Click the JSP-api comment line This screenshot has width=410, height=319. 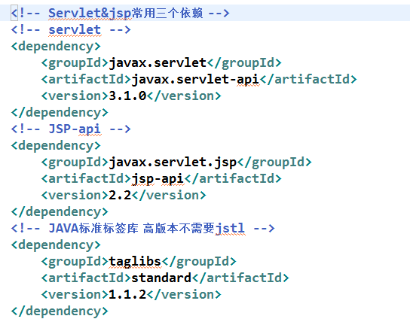click(71, 129)
